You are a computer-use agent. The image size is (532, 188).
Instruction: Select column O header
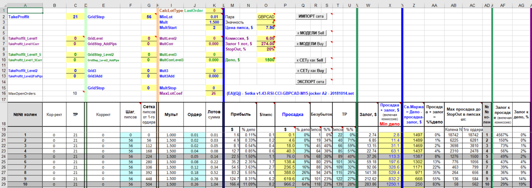[266, 5]
